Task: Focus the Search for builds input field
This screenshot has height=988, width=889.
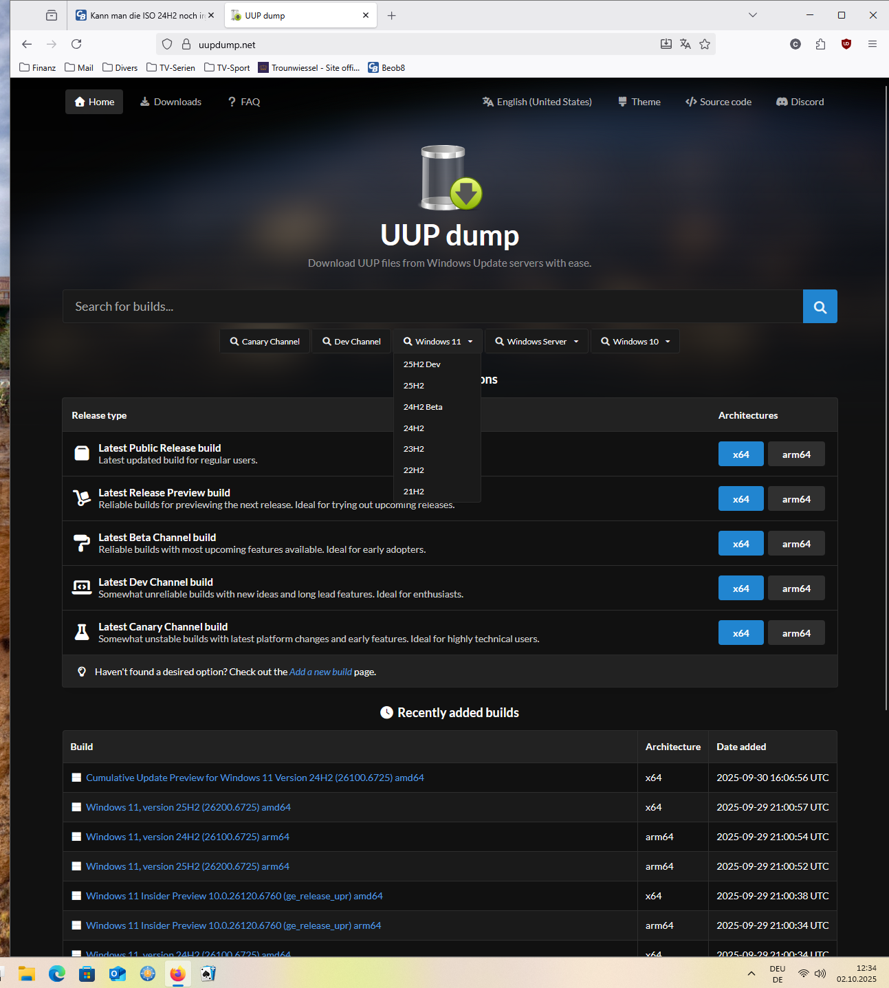Action: [432, 307]
